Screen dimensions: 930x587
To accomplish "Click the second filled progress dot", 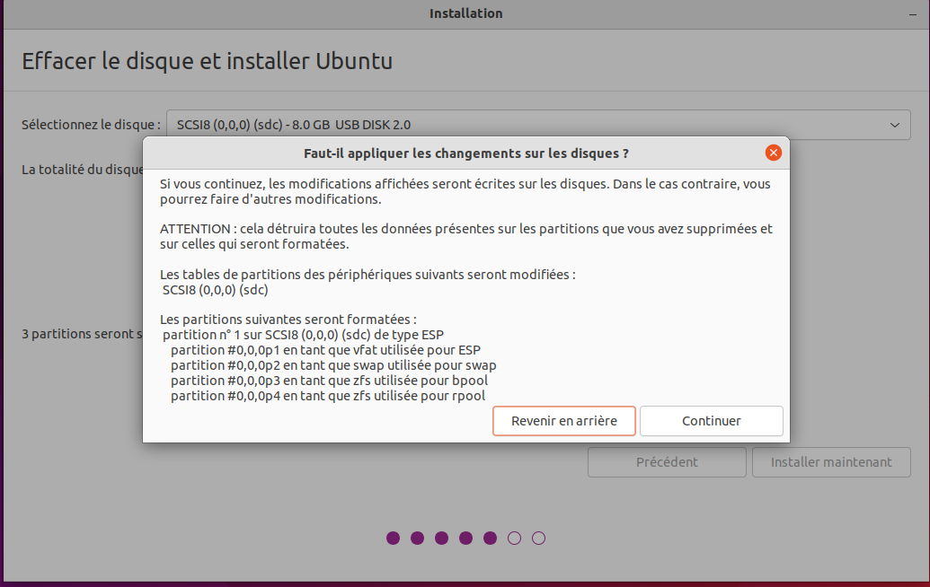I will pyautogui.click(x=418, y=539).
